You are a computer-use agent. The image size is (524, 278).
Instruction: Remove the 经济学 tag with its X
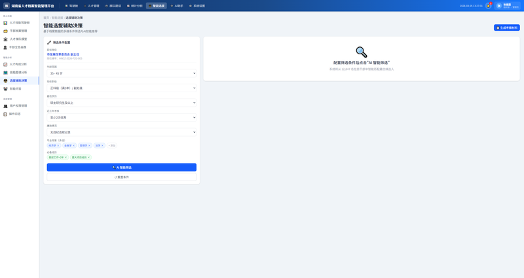(58, 145)
